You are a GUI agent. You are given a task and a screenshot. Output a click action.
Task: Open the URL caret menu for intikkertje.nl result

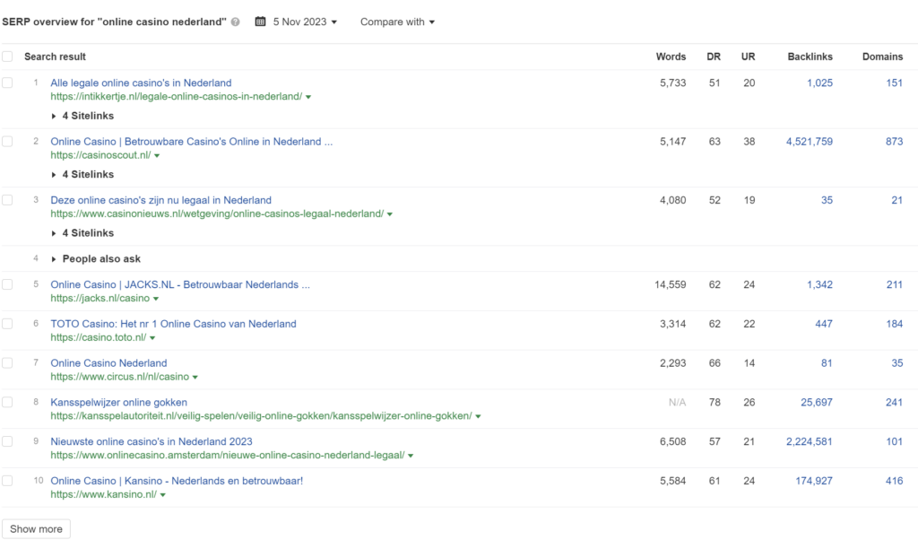coord(308,97)
